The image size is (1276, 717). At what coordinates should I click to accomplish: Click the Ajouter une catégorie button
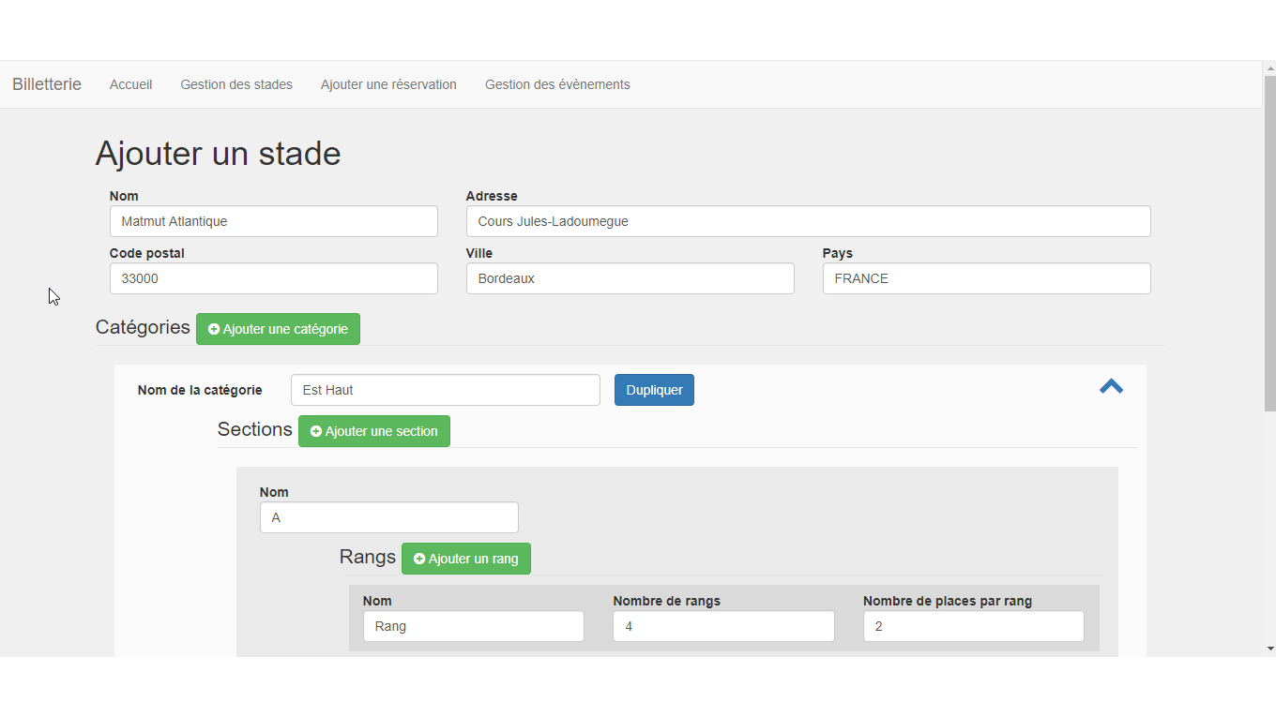click(x=278, y=329)
